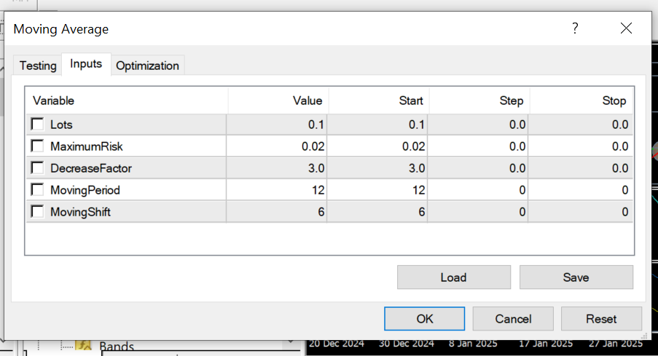Click the MovingPeriod variable name
Screen dimensions: 658x356
(x=85, y=190)
